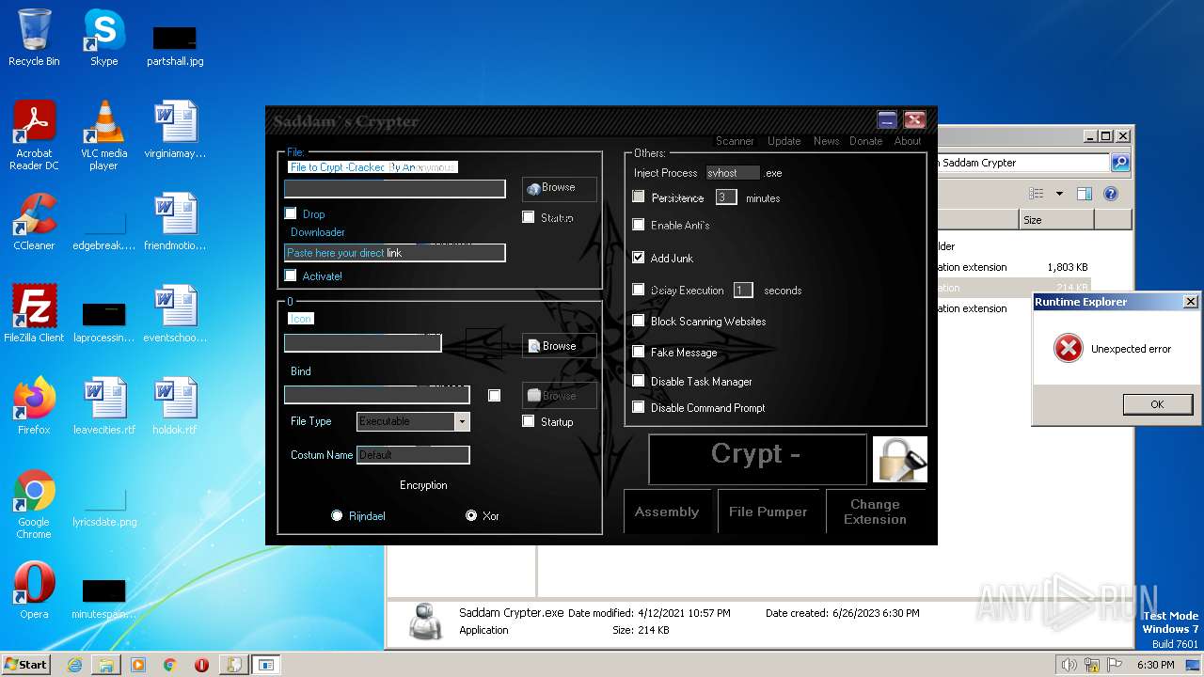Change the view icon in Explorer toolbar
The height and width of the screenshot is (677, 1204).
click(x=1036, y=194)
